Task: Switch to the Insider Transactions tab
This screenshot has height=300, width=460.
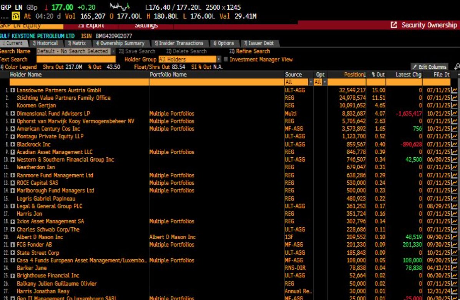Action: 179,43
